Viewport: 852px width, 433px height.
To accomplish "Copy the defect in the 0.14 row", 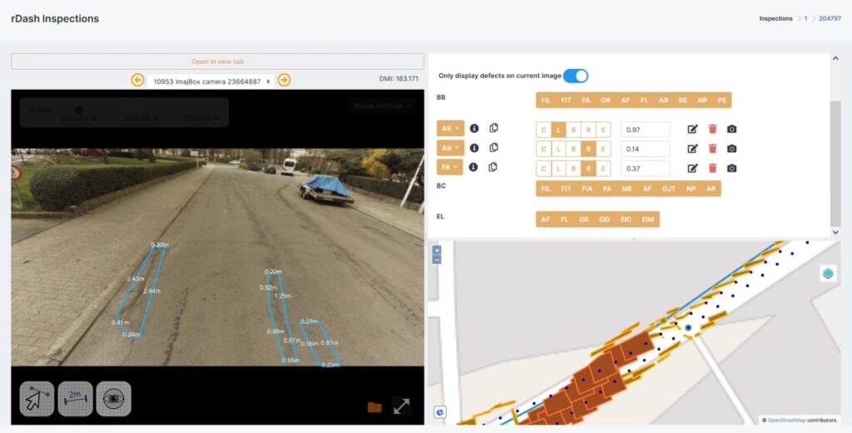I will 493,148.
